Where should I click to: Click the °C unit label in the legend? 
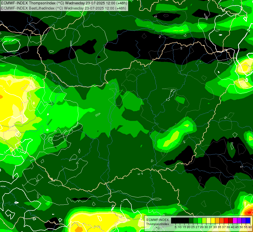point(158,228)
